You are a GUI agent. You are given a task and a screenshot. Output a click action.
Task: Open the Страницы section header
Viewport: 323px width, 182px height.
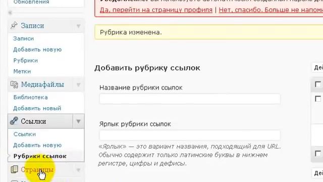pos(37,170)
